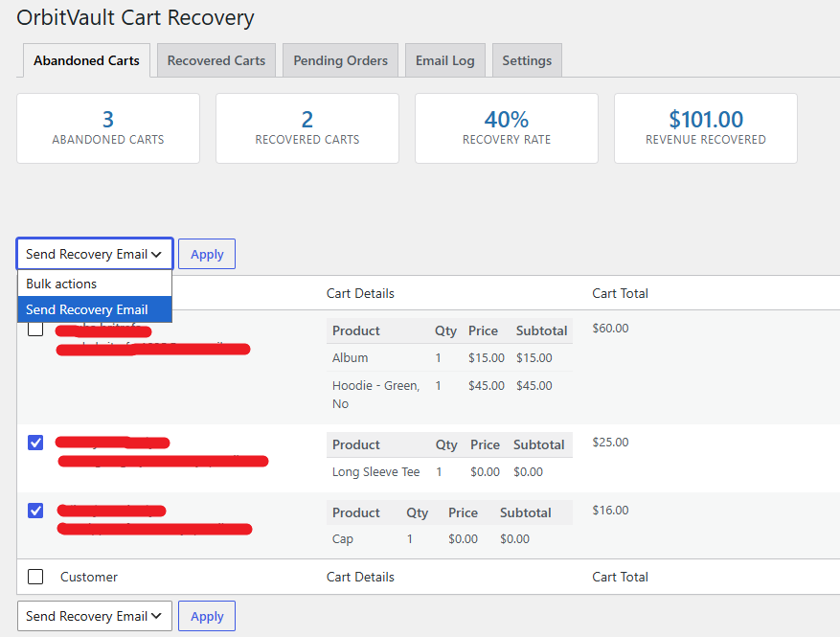Screen dimensions: 840x637
Task: Check the $60.00 cart row checkbox
Action: [35, 329]
